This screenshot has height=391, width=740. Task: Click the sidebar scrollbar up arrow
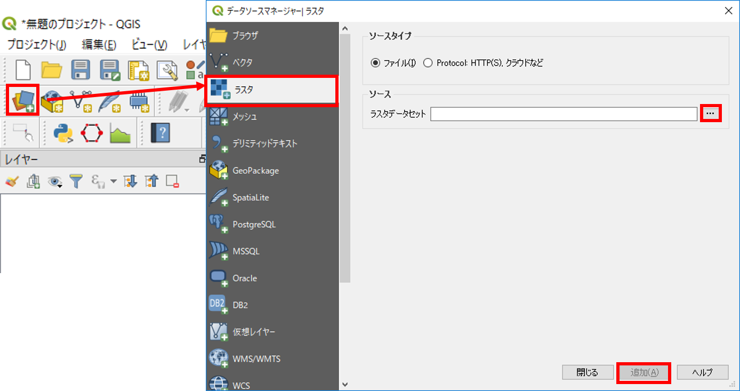tap(344, 28)
